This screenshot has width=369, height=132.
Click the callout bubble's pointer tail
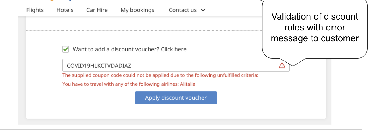[x=297, y=61]
